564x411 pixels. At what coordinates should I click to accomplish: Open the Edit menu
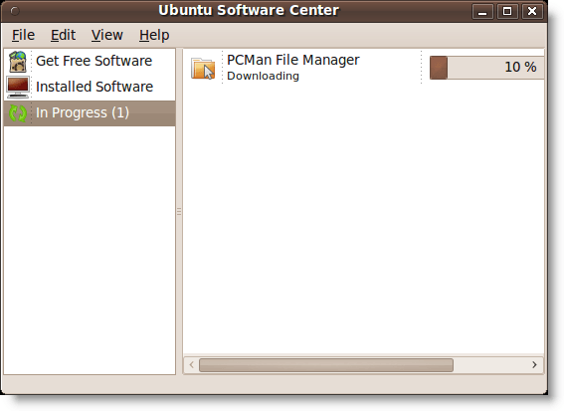(x=63, y=35)
